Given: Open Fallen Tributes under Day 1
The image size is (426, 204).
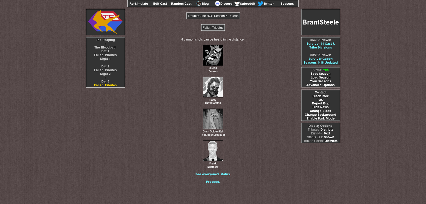Looking at the screenshot, I should [106, 55].
